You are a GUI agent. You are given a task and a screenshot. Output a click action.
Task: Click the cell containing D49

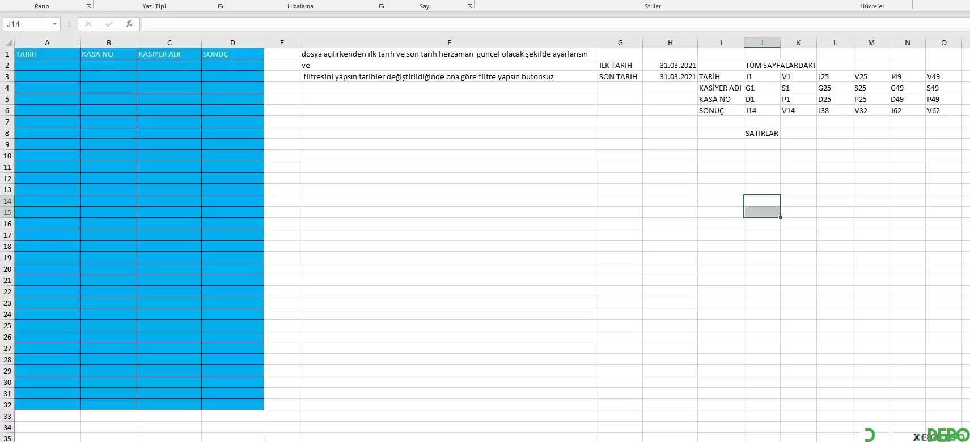tap(907, 99)
